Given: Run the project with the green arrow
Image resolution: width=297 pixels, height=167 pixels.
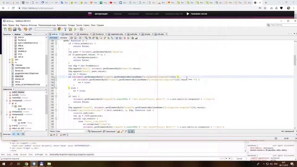Looking at the screenshot, I should coord(75,29).
